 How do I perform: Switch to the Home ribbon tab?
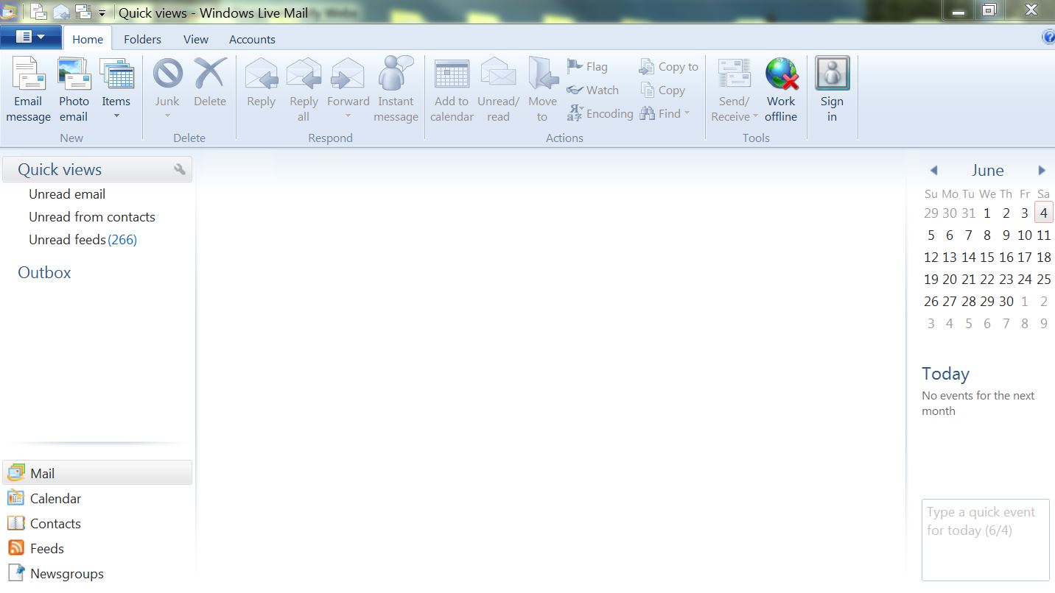point(88,39)
